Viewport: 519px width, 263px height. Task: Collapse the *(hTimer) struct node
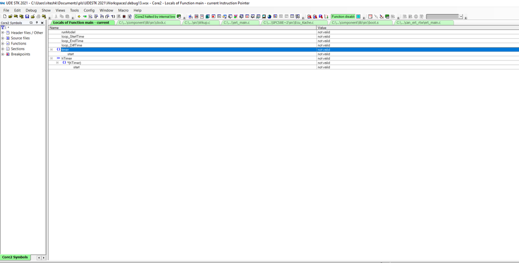(57, 63)
